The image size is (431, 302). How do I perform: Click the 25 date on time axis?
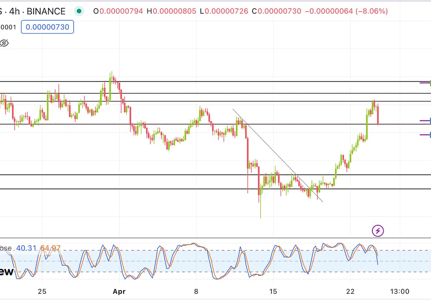[42, 291]
